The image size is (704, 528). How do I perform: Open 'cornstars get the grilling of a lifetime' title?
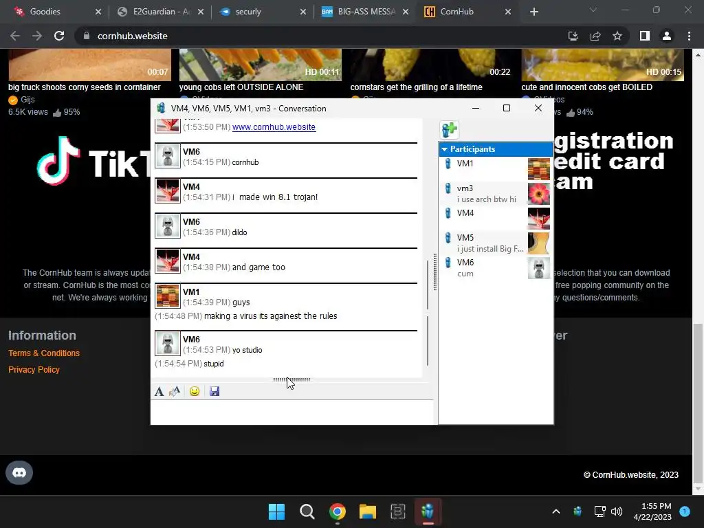point(416,87)
